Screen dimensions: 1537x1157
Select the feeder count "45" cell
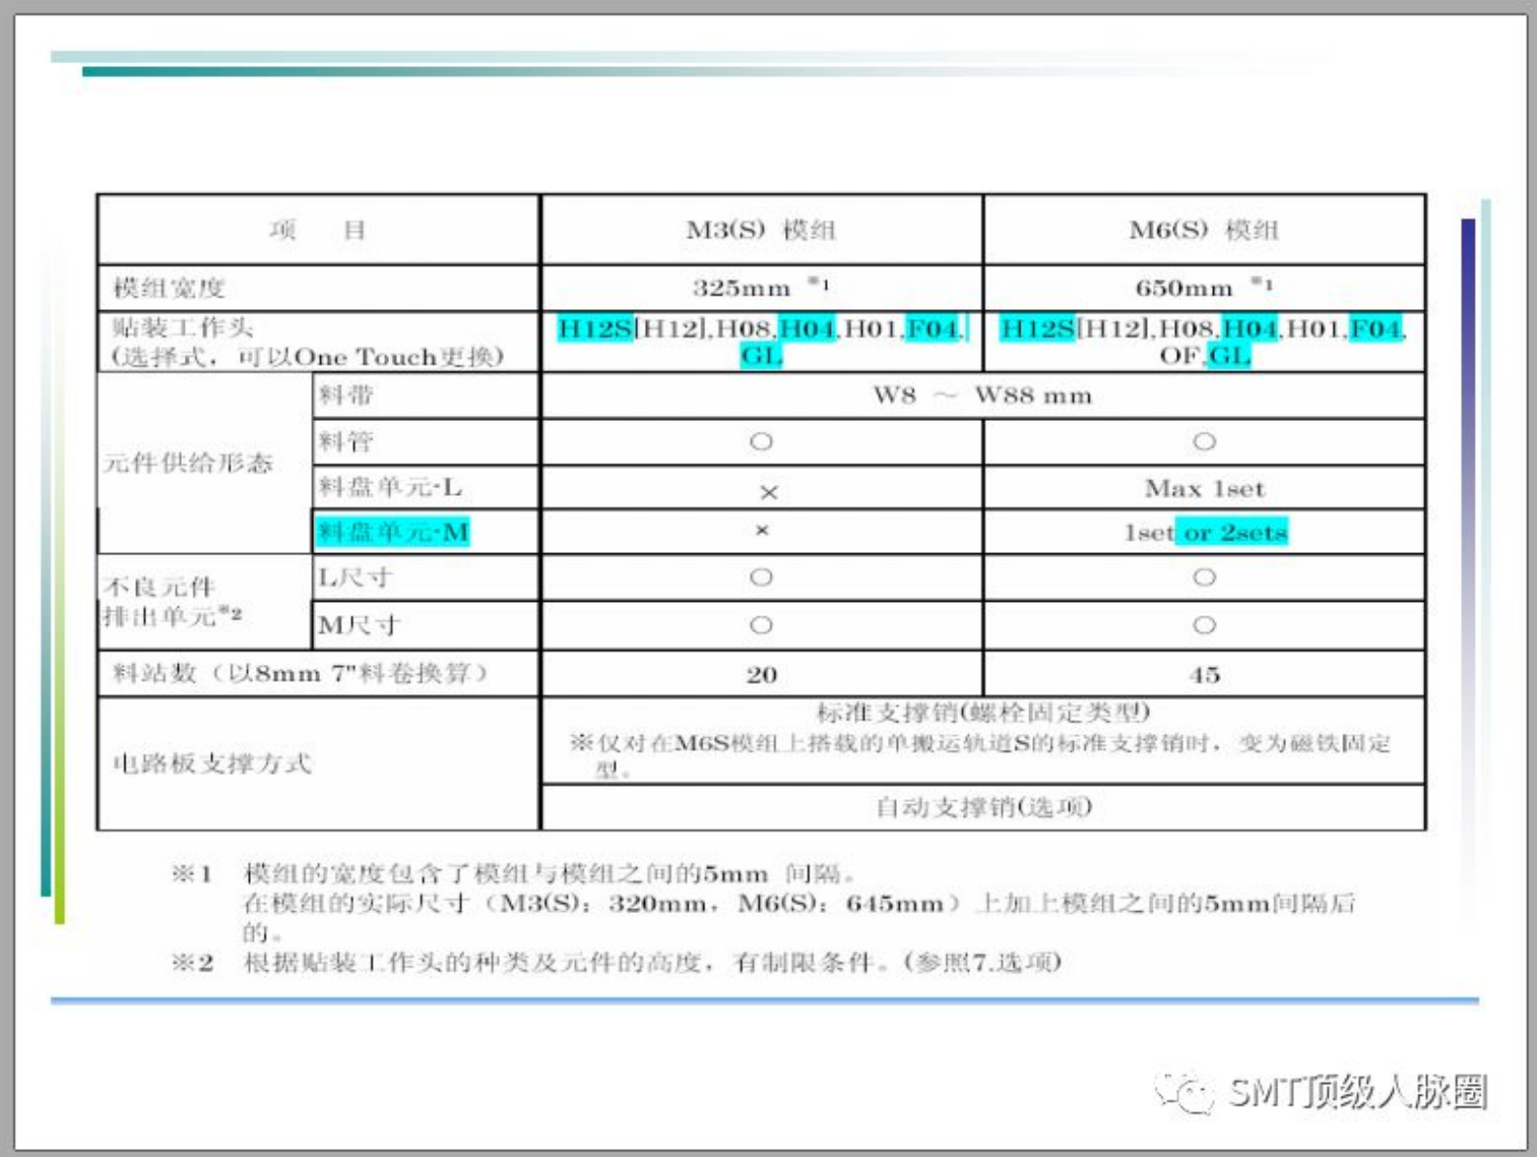coord(1204,675)
